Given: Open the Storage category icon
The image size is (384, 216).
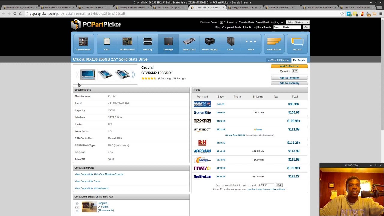Looking at the screenshot, I should (x=169, y=44).
